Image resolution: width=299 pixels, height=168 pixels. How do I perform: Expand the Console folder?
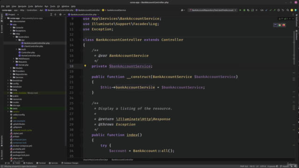coord(11,28)
